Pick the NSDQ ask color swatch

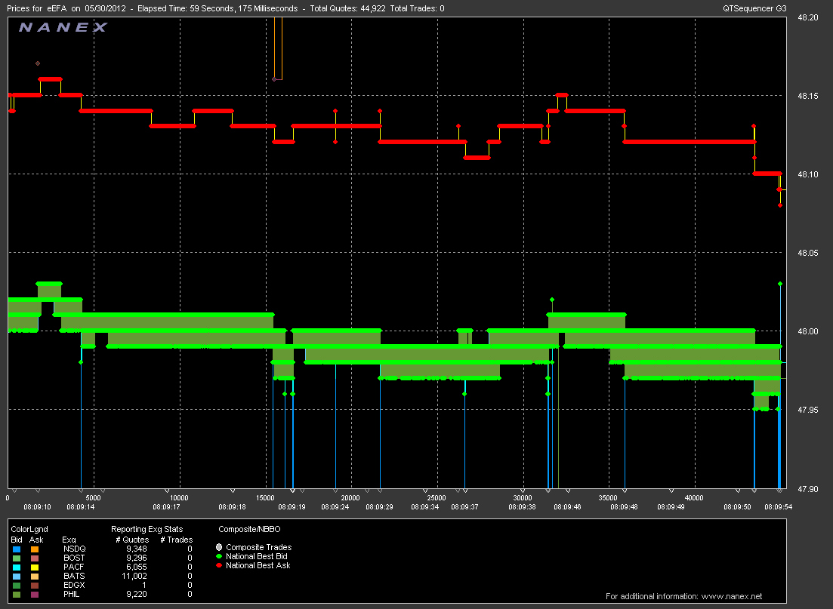pyautogui.click(x=35, y=549)
